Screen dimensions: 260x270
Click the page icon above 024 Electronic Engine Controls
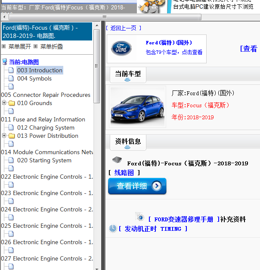(x=11, y=201)
